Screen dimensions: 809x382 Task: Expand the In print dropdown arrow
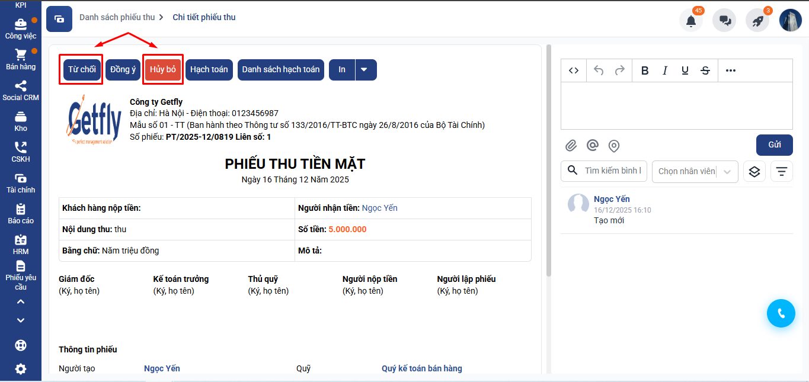364,69
